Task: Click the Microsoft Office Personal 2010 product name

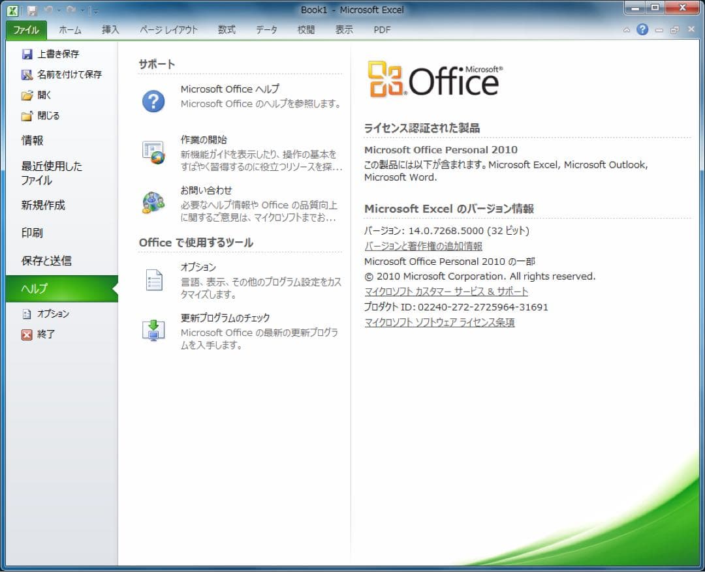Action: pyautogui.click(x=441, y=150)
